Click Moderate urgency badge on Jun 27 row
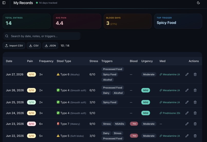The image size is (207, 142). tap(149, 74)
